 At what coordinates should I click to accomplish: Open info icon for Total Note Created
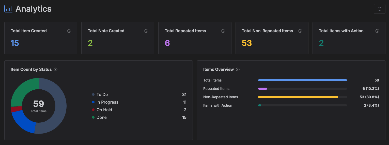coord(146,31)
